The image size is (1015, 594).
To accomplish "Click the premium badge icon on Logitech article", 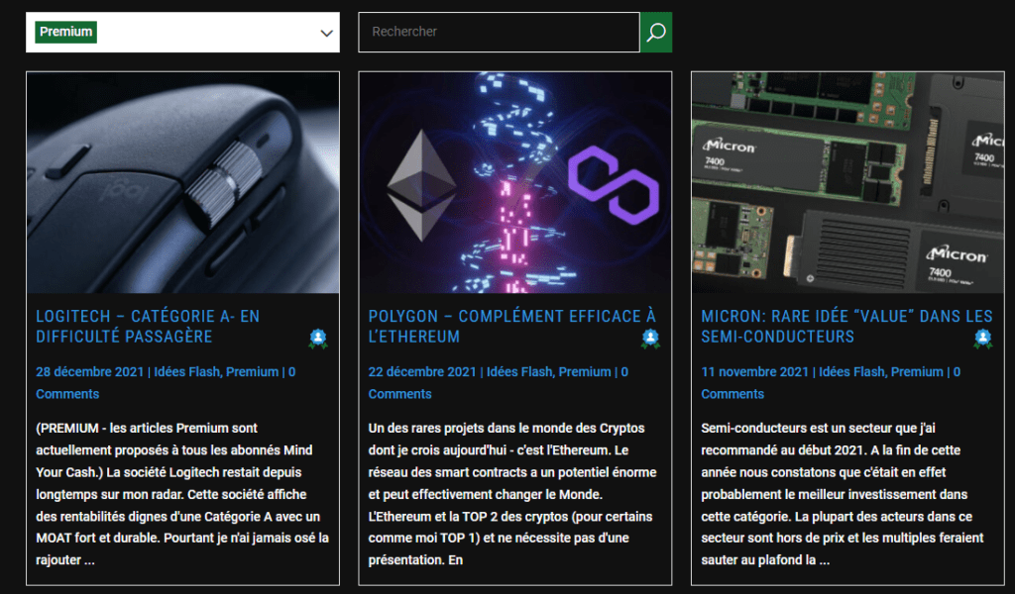I will coord(318,338).
